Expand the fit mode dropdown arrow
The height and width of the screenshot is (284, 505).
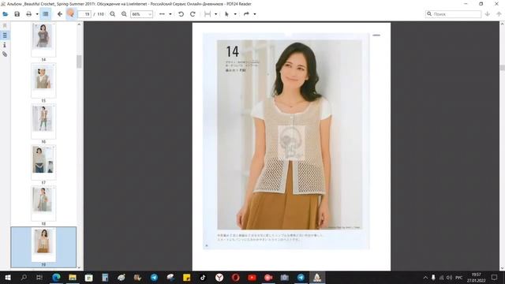pyautogui.click(x=170, y=14)
